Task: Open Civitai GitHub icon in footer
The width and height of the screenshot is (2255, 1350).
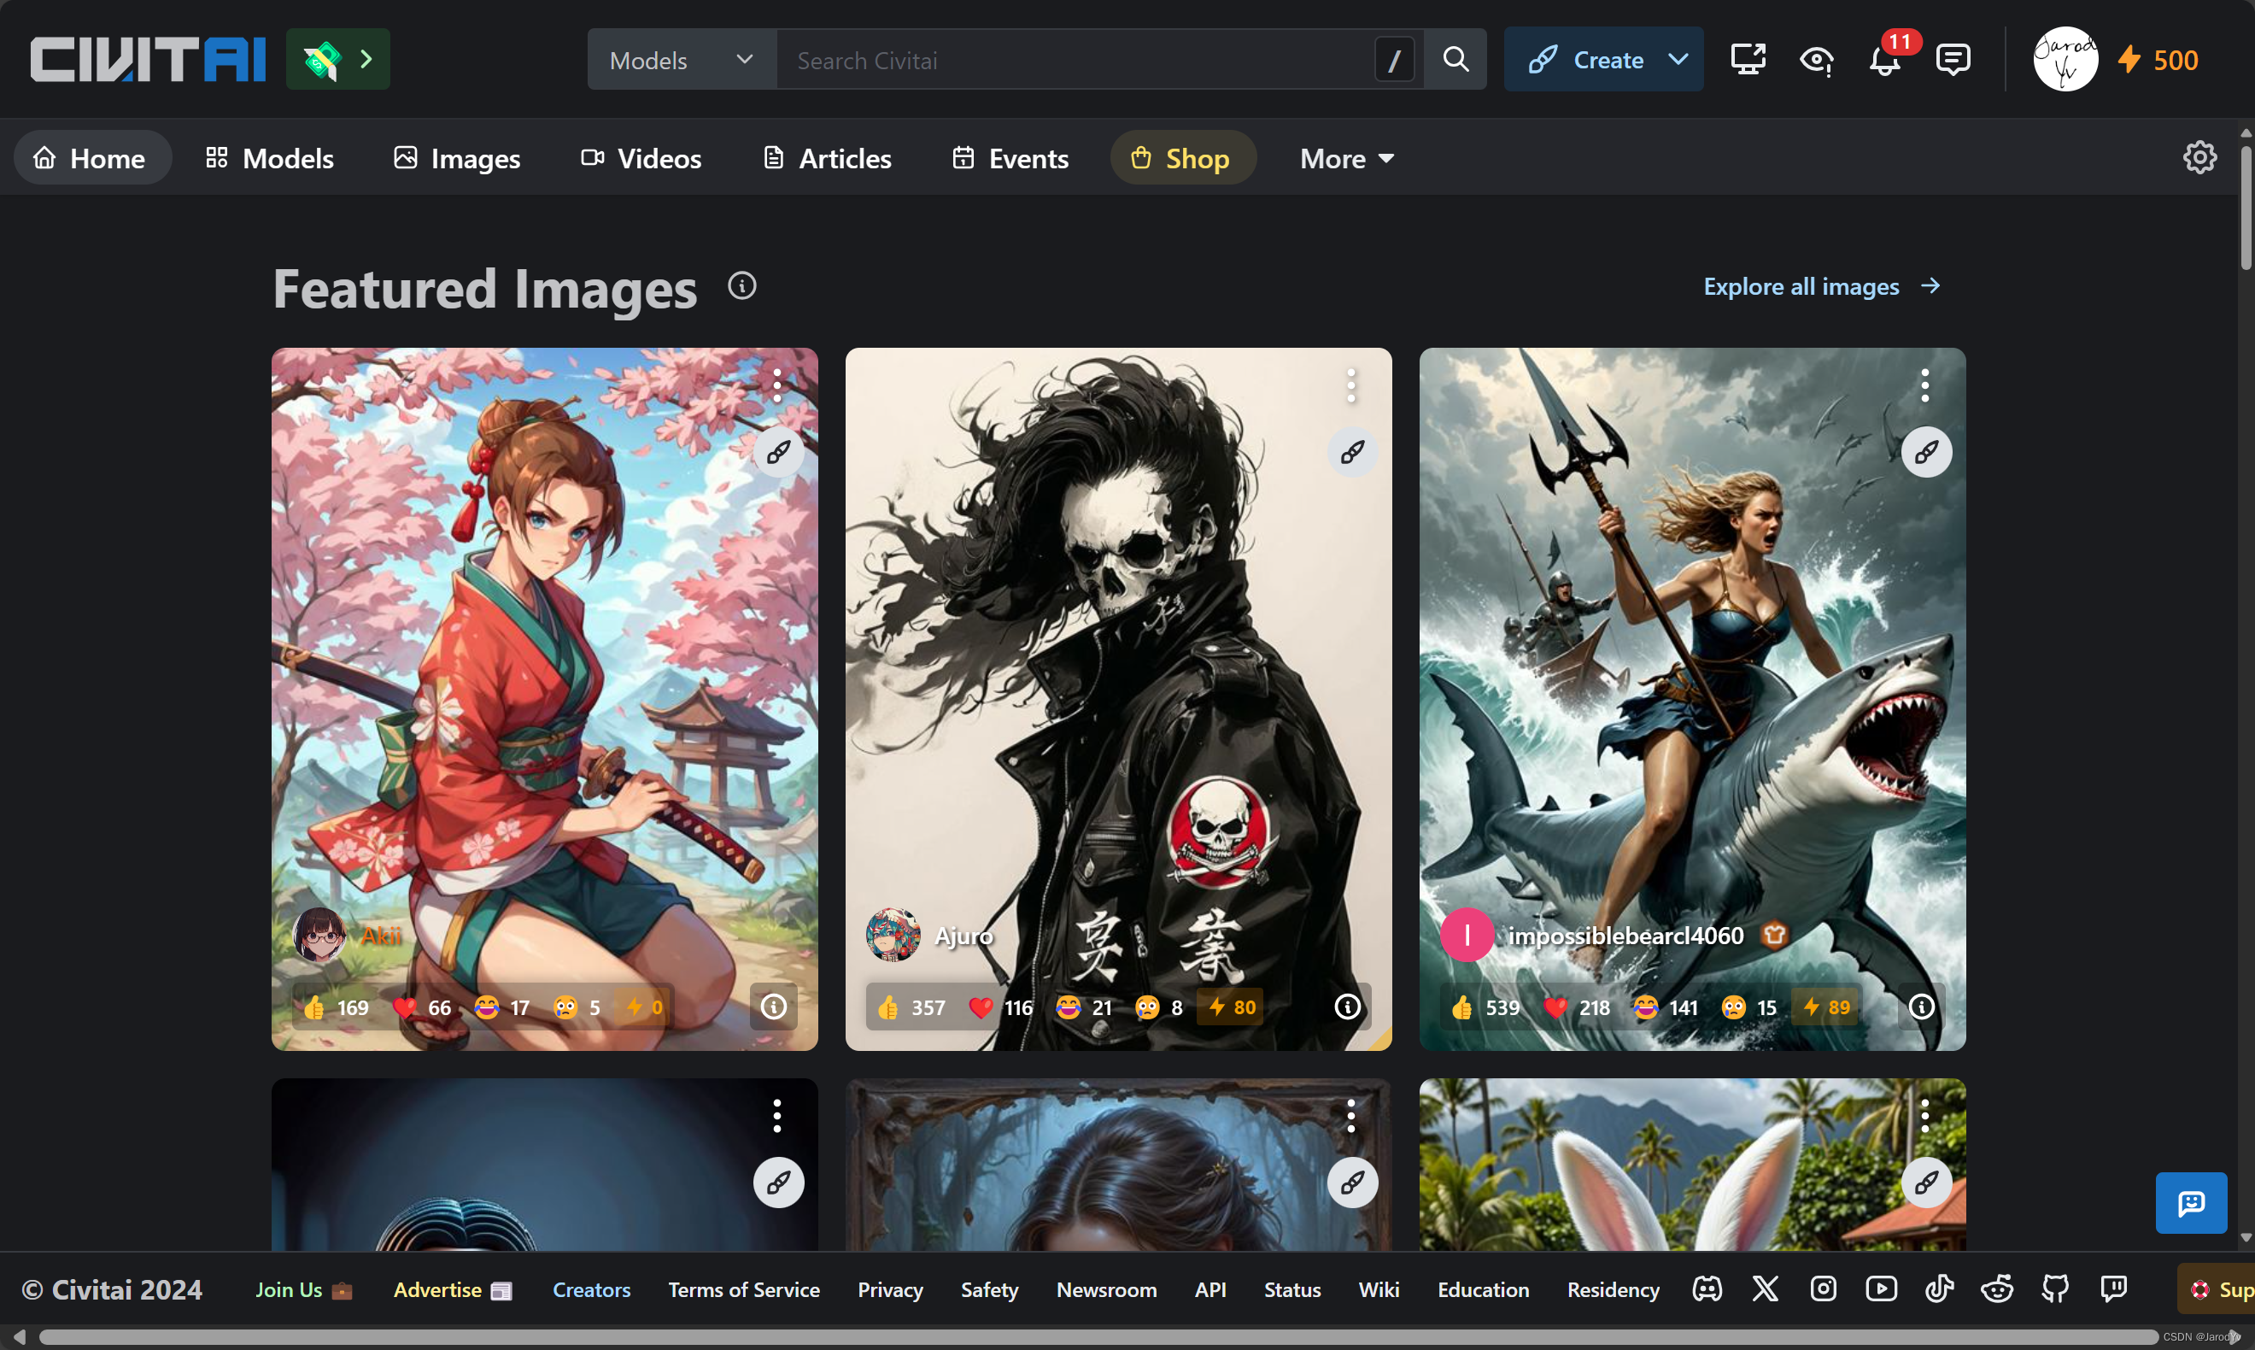Action: click(2055, 1288)
